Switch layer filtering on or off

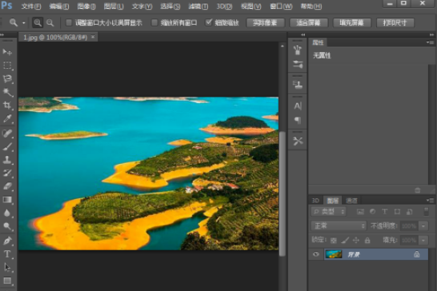[x=426, y=212]
